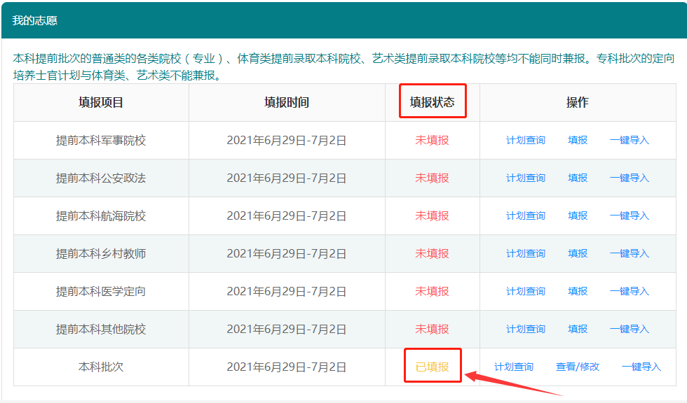Screen dimensions: 687x403
Task: Open 查看/修改 for 本科批次
Action: [x=578, y=367]
